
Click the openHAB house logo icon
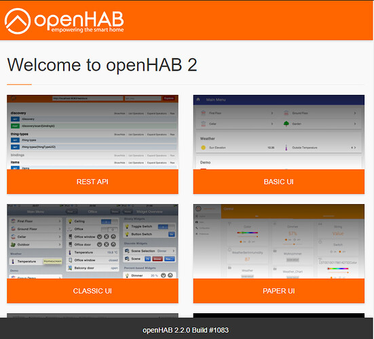[18, 21]
